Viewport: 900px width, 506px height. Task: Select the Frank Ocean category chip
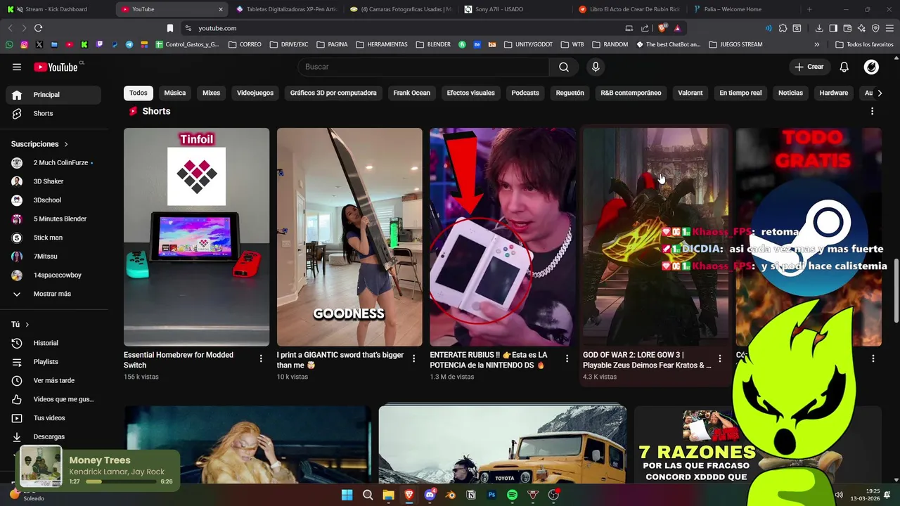tap(411, 93)
